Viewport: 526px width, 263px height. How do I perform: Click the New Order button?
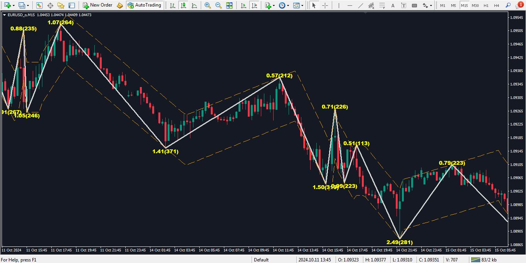[x=98, y=5]
